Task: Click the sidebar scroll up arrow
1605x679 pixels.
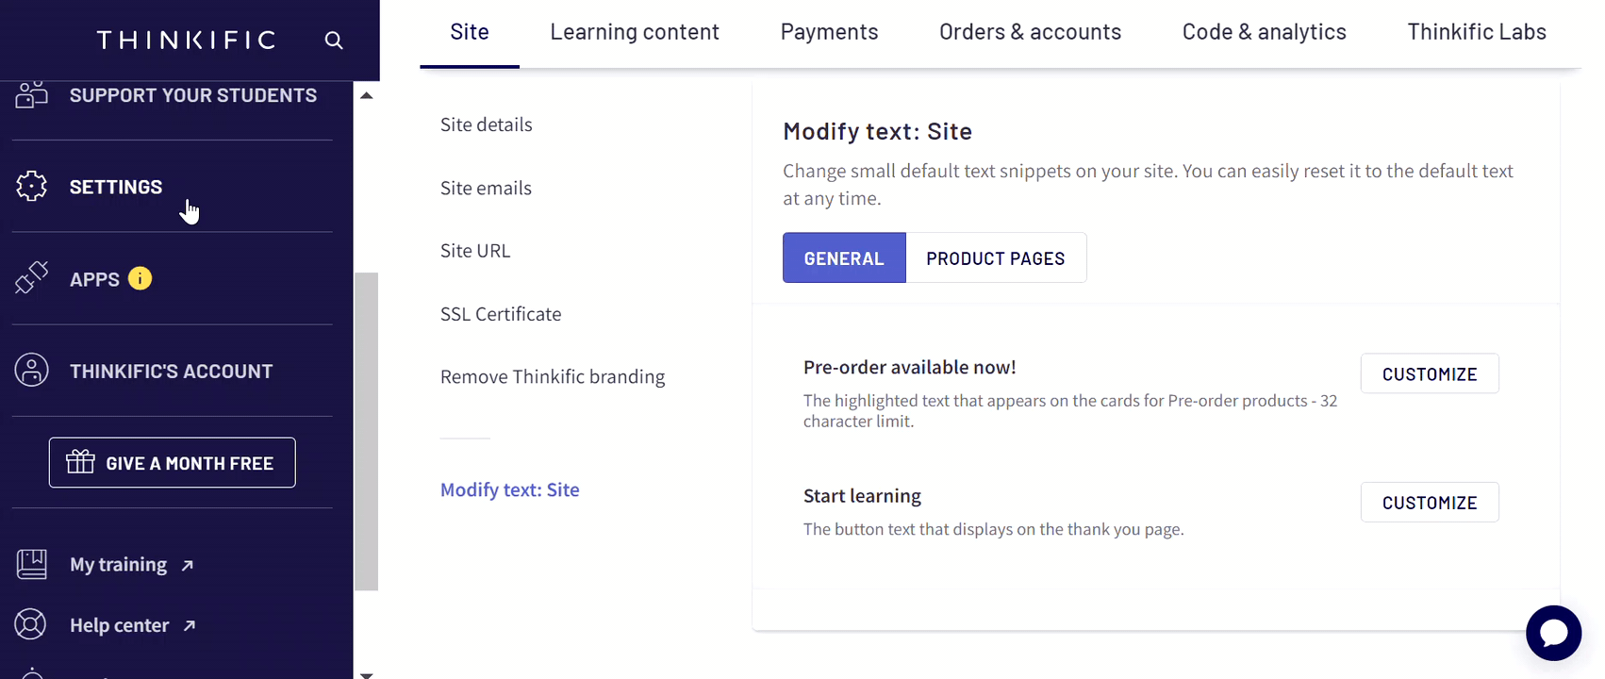Action: [367, 95]
